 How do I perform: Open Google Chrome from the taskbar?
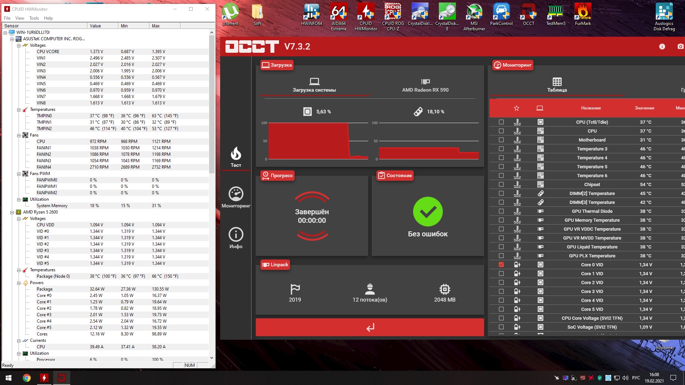[27, 378]
